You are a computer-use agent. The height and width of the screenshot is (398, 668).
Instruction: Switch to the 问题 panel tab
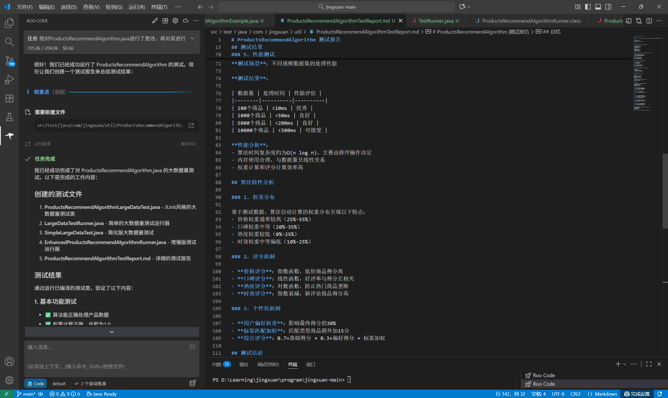[221, 364]
